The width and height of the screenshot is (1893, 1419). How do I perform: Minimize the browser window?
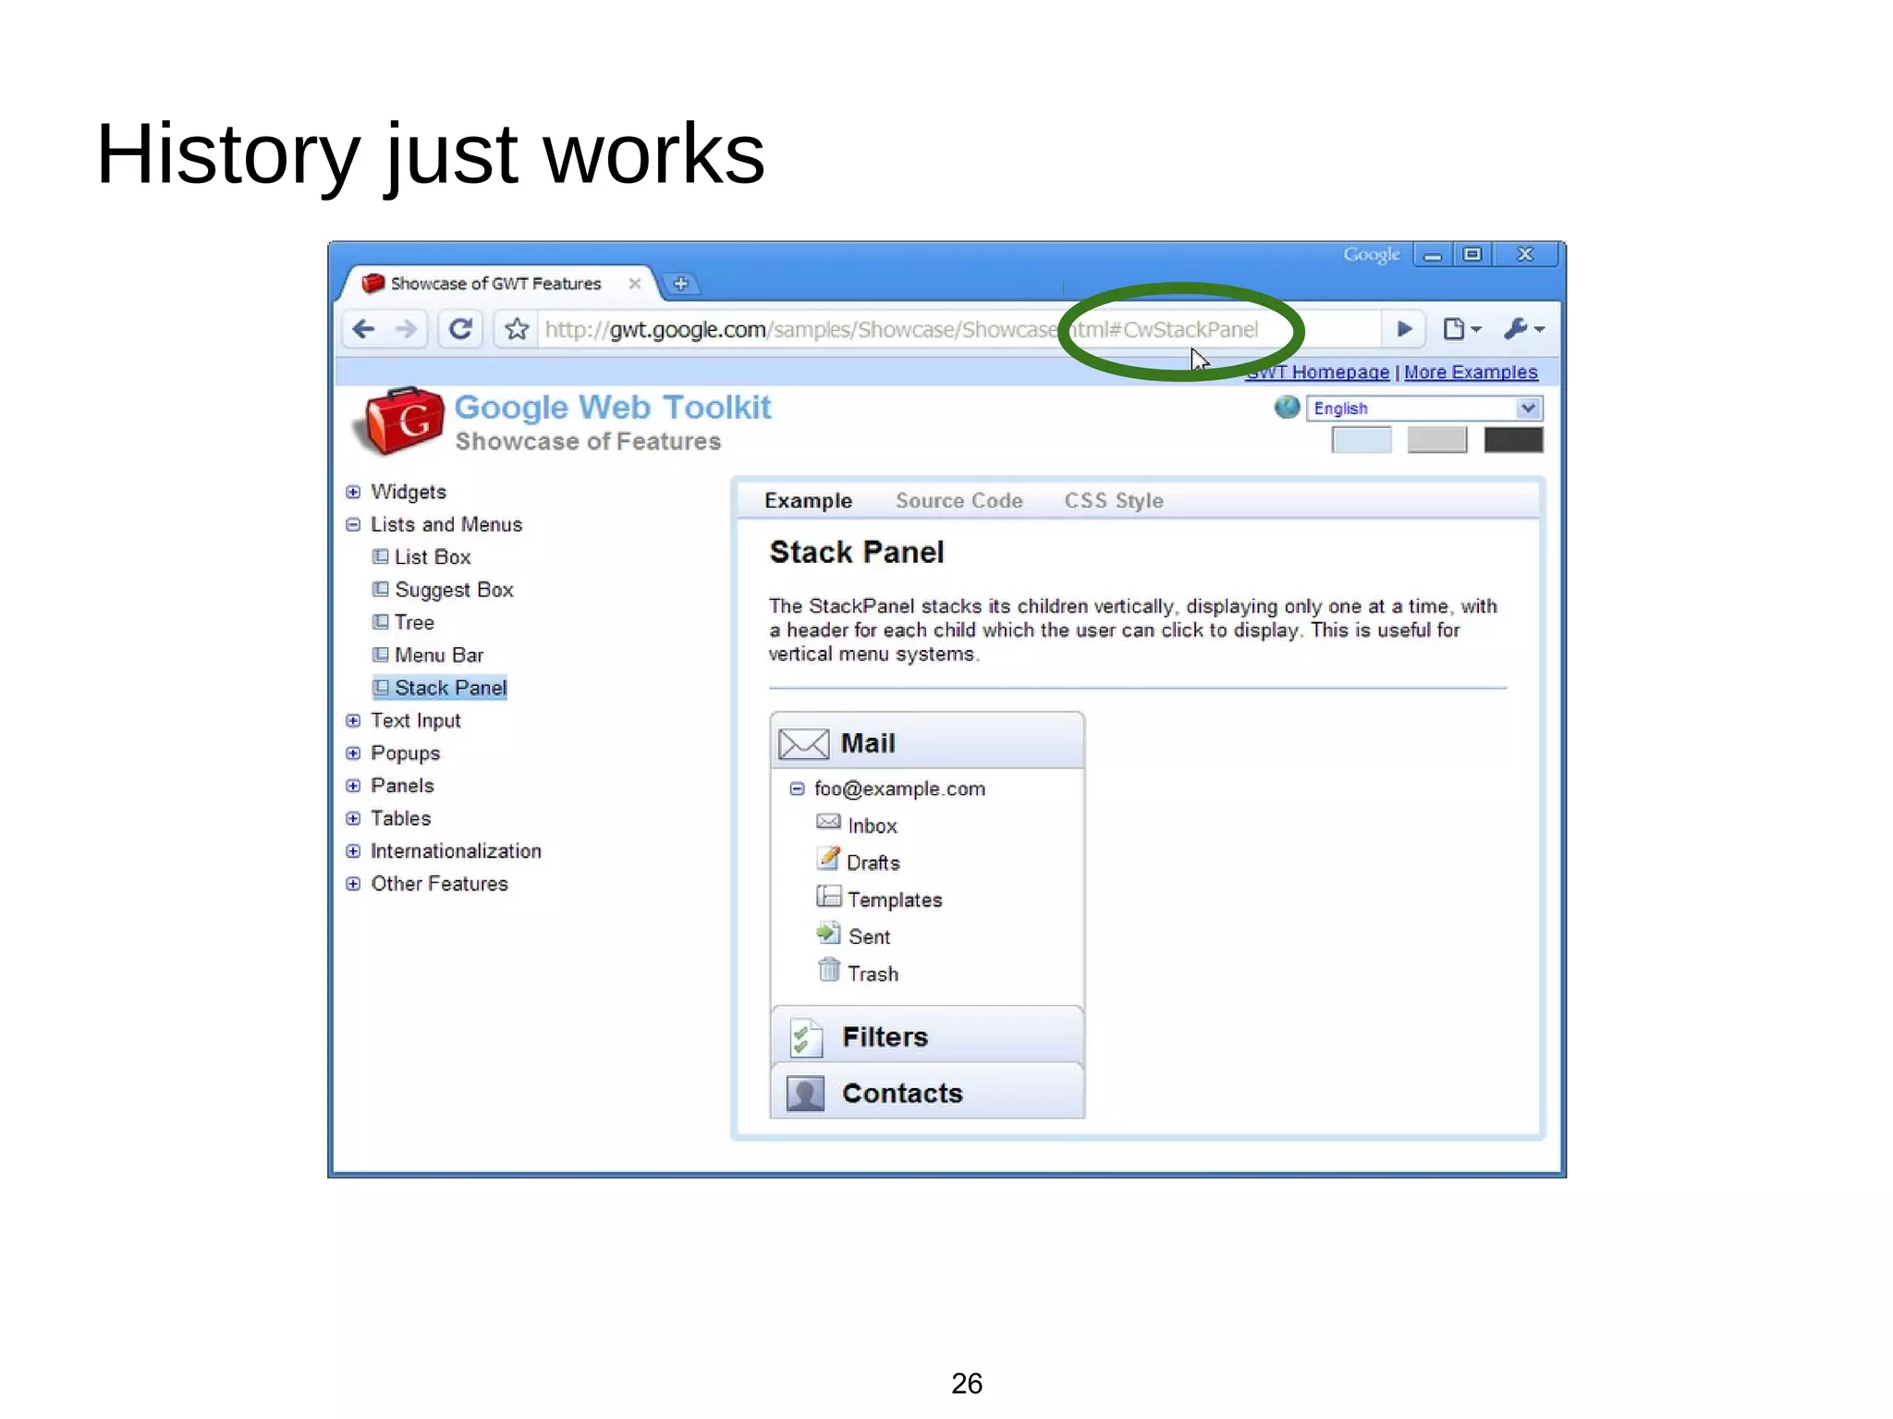click(1433, 255)
